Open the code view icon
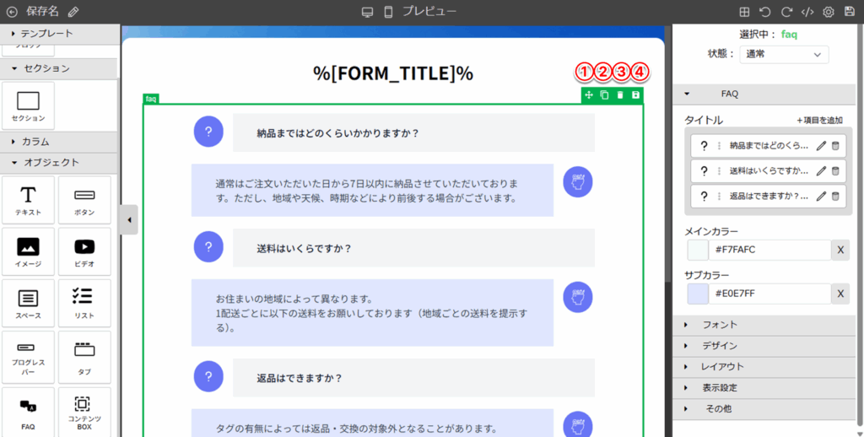The image size is (864, 437). 807,12
